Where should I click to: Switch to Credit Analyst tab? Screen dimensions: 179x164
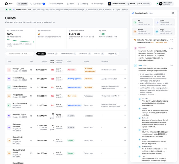click(56, 4)
